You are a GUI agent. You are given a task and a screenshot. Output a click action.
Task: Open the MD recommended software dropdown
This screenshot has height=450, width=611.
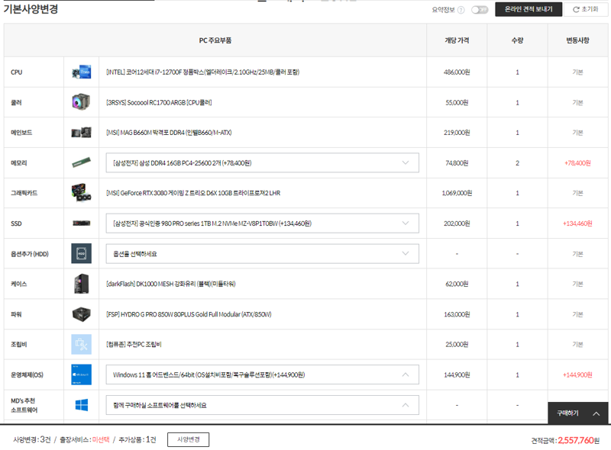(x=262, y=405)
